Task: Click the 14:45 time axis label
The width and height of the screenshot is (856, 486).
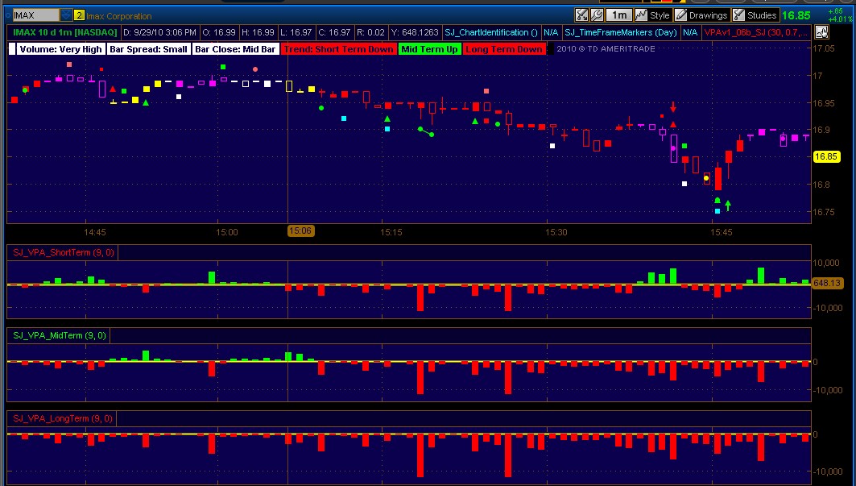Action: 94,232
